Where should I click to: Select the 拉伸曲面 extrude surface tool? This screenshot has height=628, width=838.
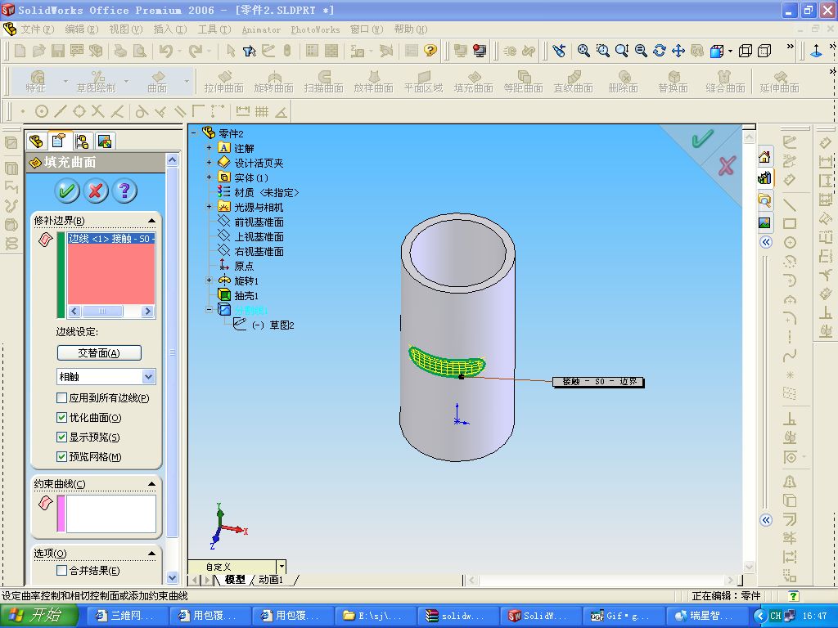coord(223,82)
